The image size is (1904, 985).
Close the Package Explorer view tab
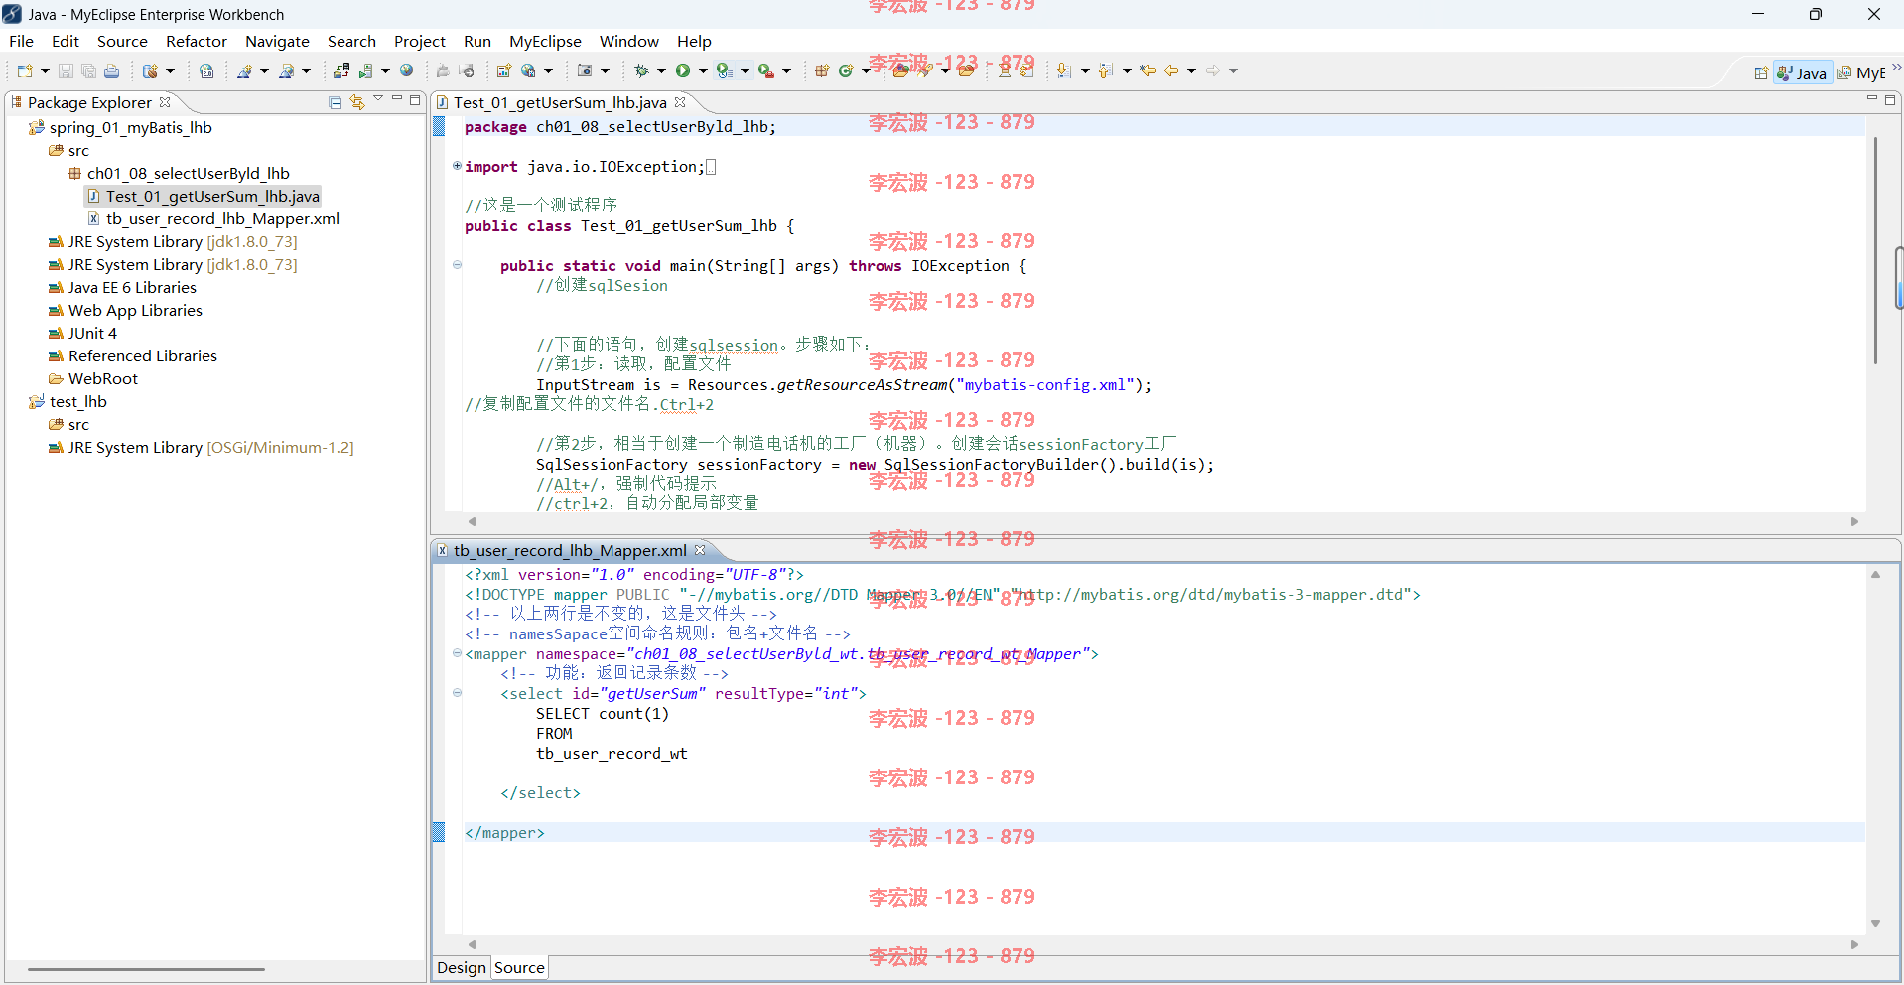pos(165,102)
